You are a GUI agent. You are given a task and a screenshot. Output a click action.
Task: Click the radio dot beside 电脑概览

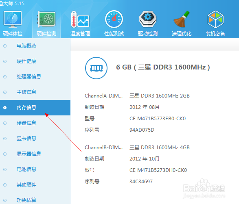click(5, 46)
